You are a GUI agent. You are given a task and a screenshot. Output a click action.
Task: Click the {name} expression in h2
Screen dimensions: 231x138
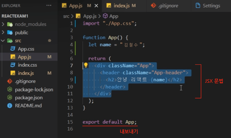(x=159, y=80)
